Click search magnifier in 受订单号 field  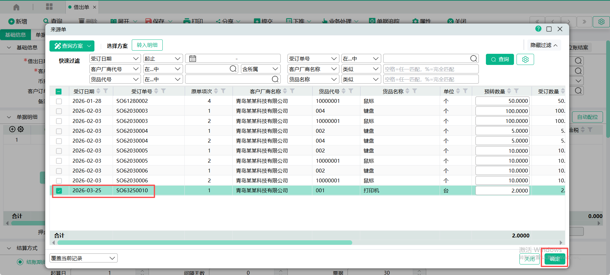coord(473,59)
